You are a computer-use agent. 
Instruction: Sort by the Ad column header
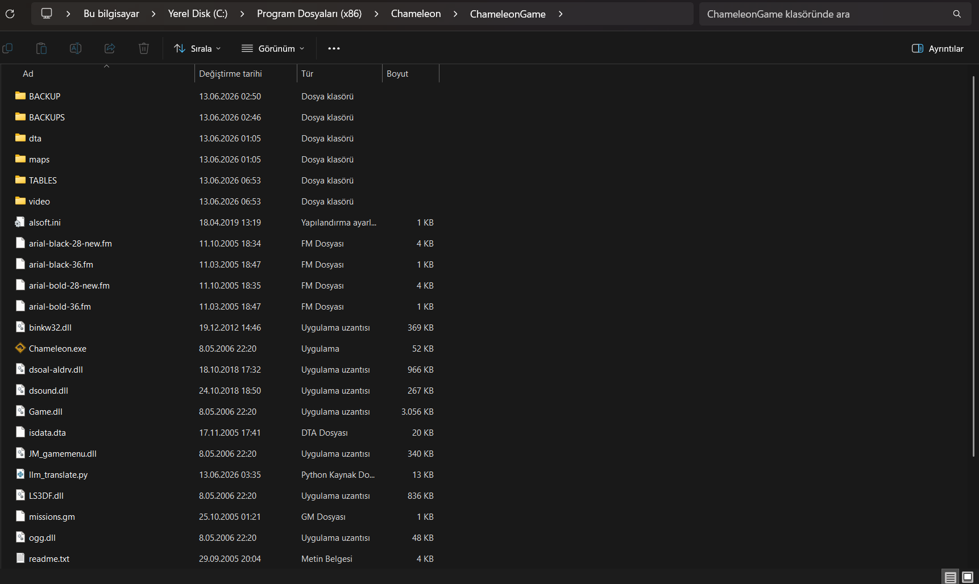point(28,74)
